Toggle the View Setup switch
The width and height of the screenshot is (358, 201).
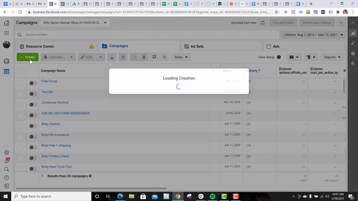(x=278, y=57)
